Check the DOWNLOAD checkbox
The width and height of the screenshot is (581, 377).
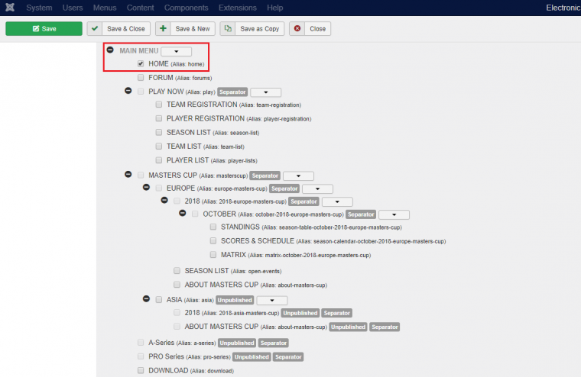click(141, 370)
